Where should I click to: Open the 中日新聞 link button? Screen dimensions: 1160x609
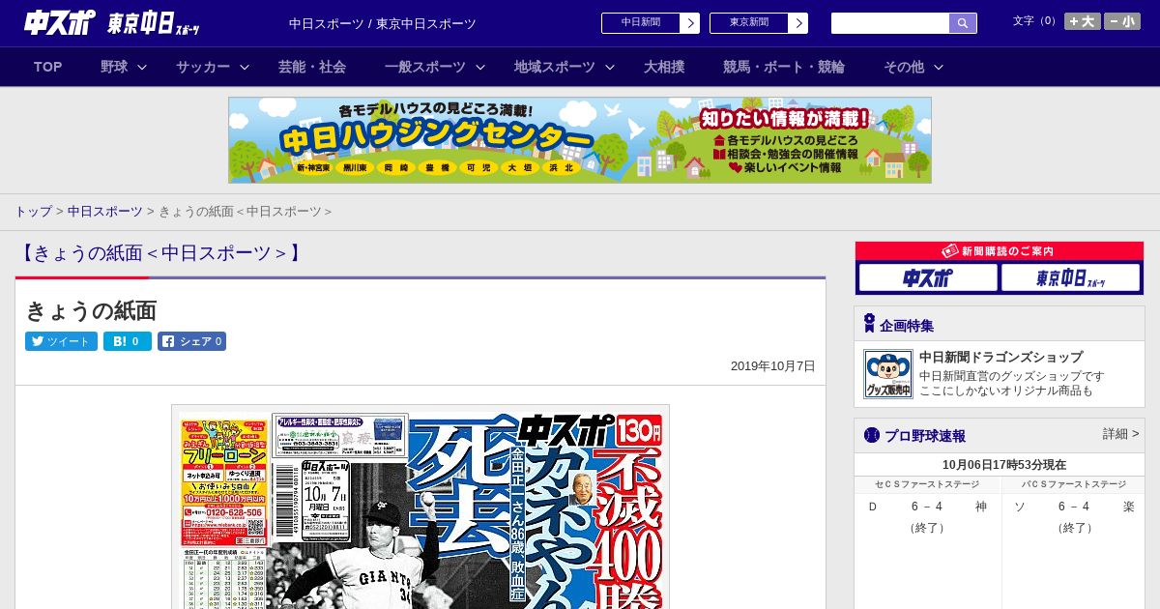641,23
